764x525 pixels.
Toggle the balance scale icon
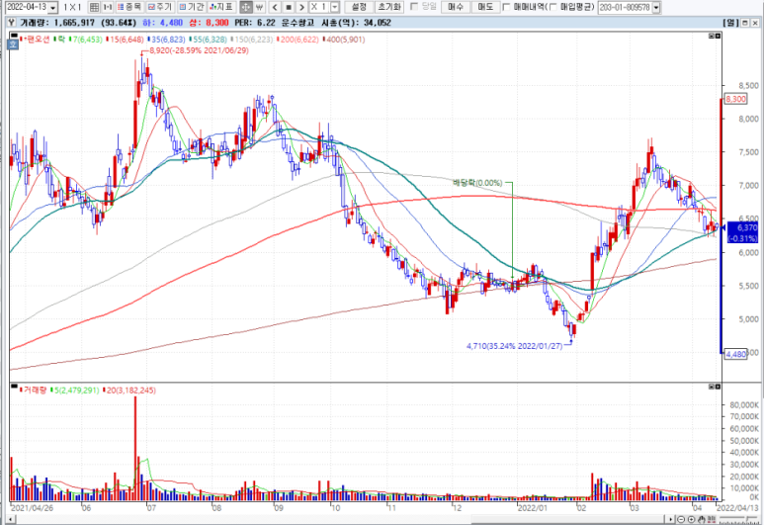[x=246, y=7]
